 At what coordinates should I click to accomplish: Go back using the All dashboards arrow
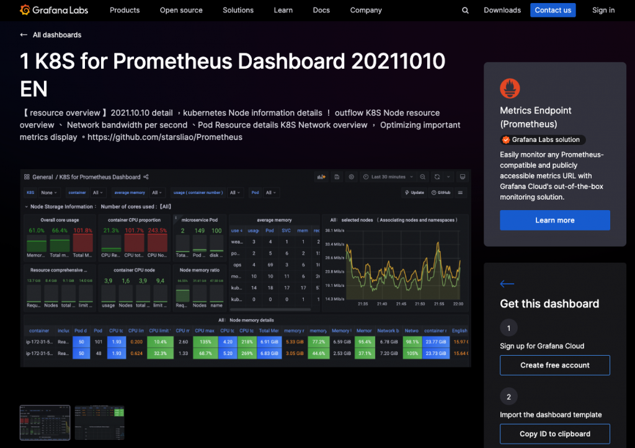[24, 35]
